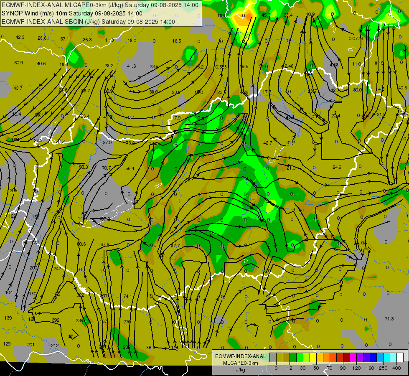Click the bright green legend swatch
The width and height of the screenshot is (409, 376).
(300, 357)
